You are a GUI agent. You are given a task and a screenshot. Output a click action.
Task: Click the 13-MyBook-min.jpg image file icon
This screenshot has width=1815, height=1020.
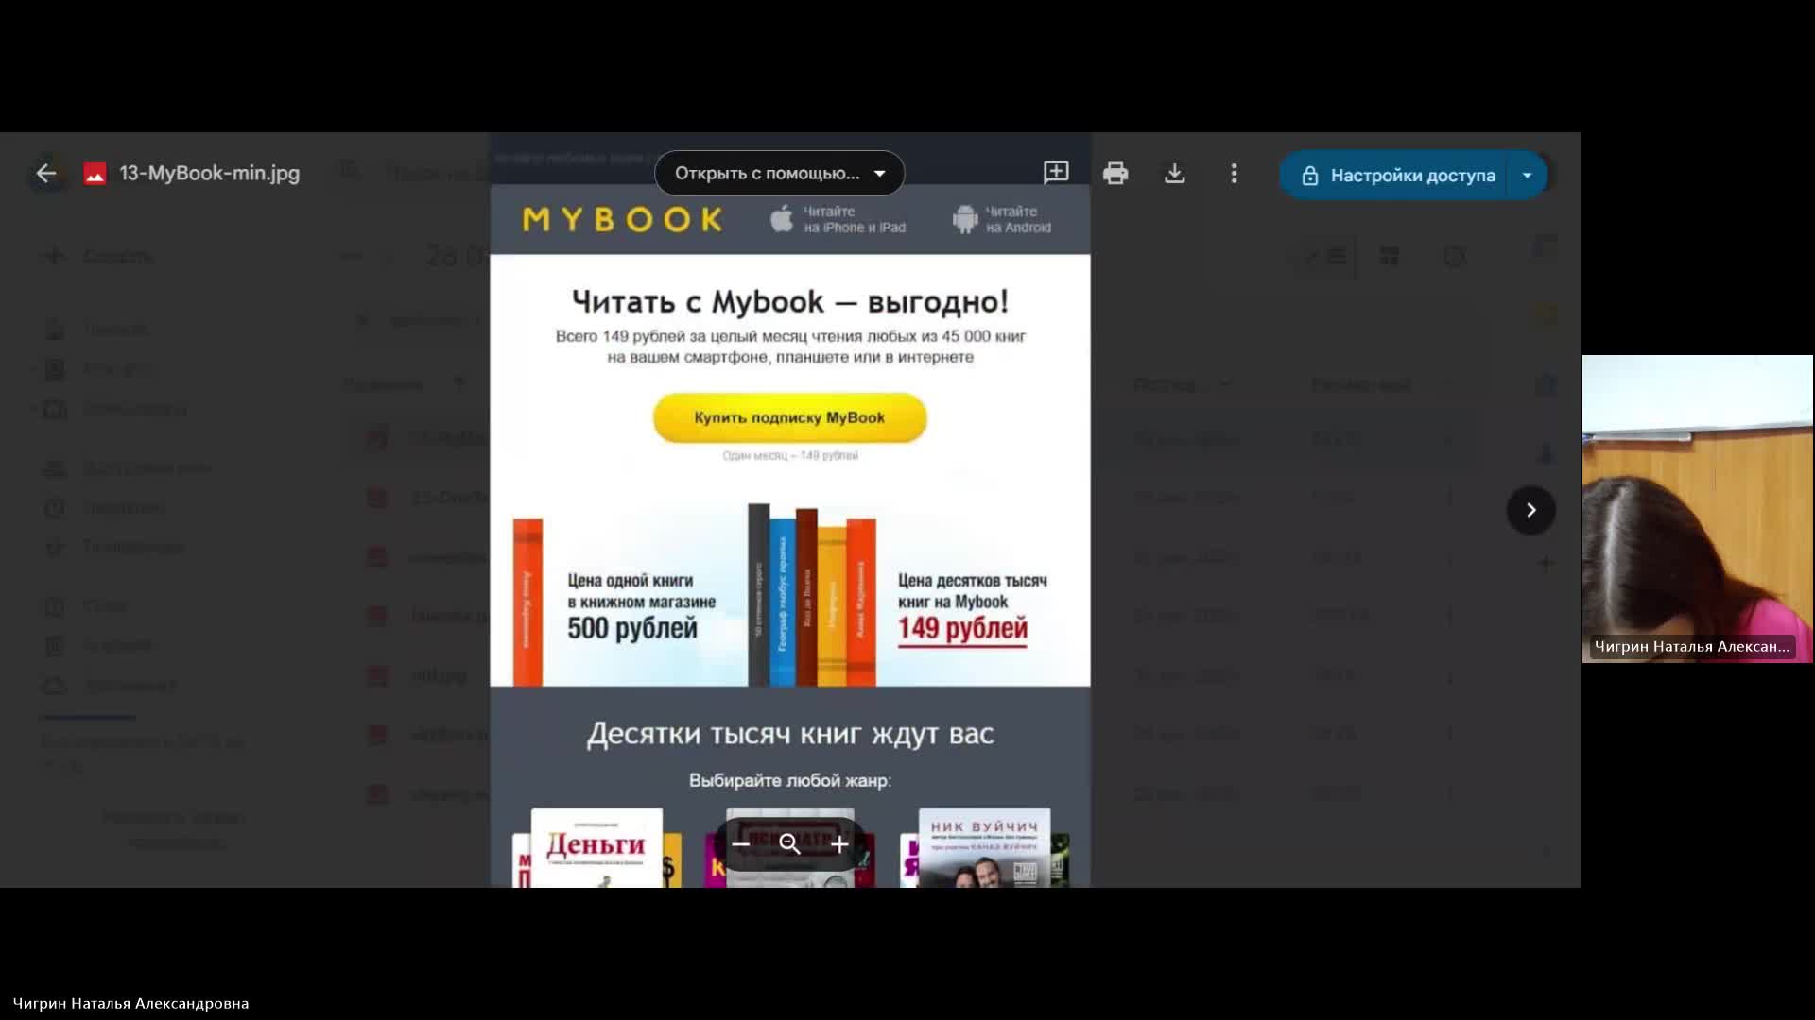pos(95,174)
